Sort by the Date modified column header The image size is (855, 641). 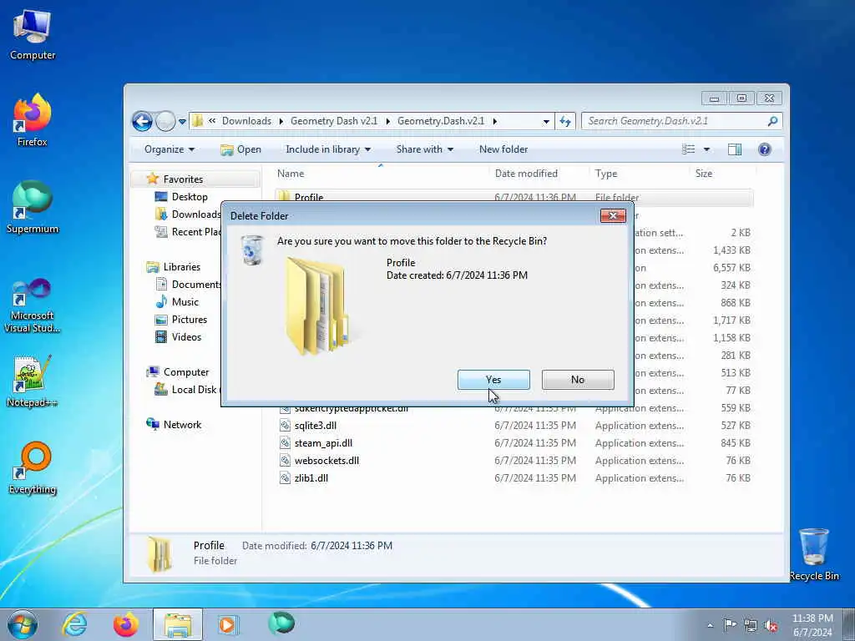(539, 174)
